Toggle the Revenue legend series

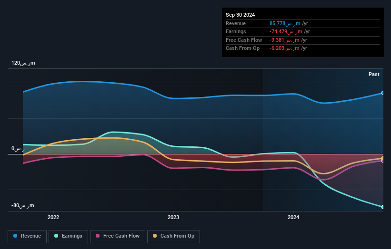tap(27, 236)
